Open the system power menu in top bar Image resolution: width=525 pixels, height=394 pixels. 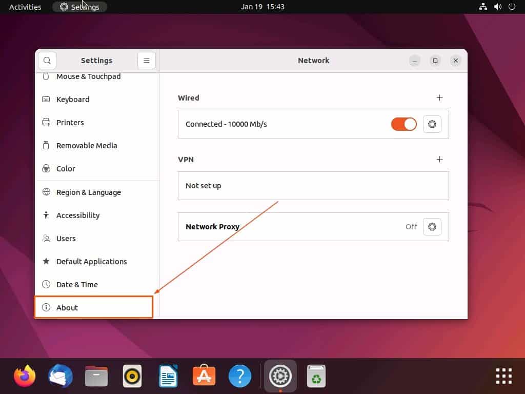[511, 7]
